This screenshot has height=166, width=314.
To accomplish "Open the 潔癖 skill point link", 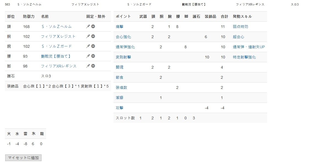I will (120, 98).
